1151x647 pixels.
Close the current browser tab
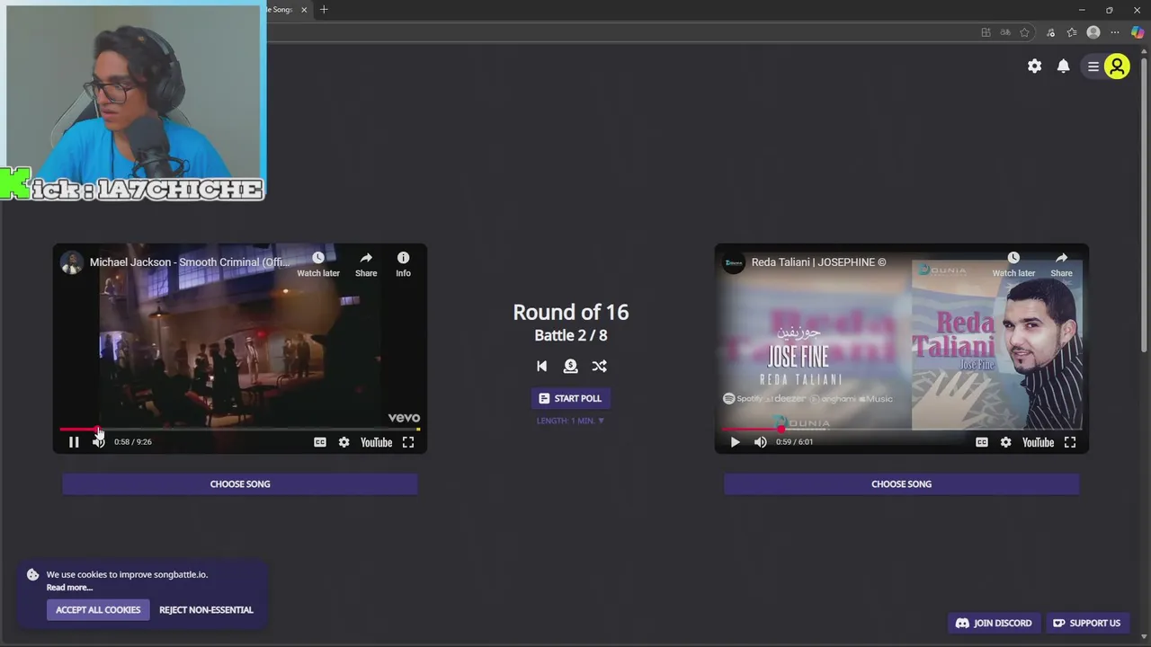pyautogui.click(x=304, y=10)
